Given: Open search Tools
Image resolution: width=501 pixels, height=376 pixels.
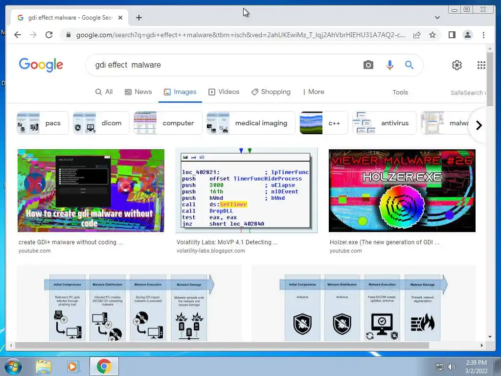Looking at the screenshot, I should [400, 93].
